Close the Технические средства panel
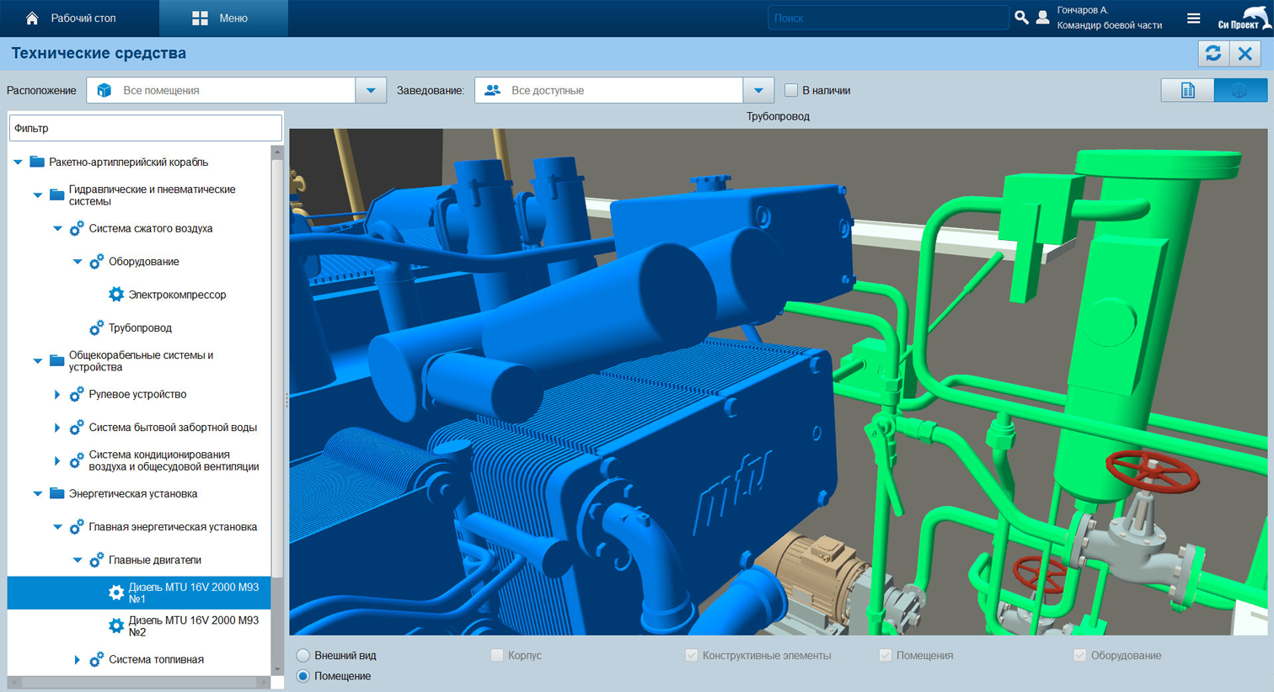 (1245, 53)
